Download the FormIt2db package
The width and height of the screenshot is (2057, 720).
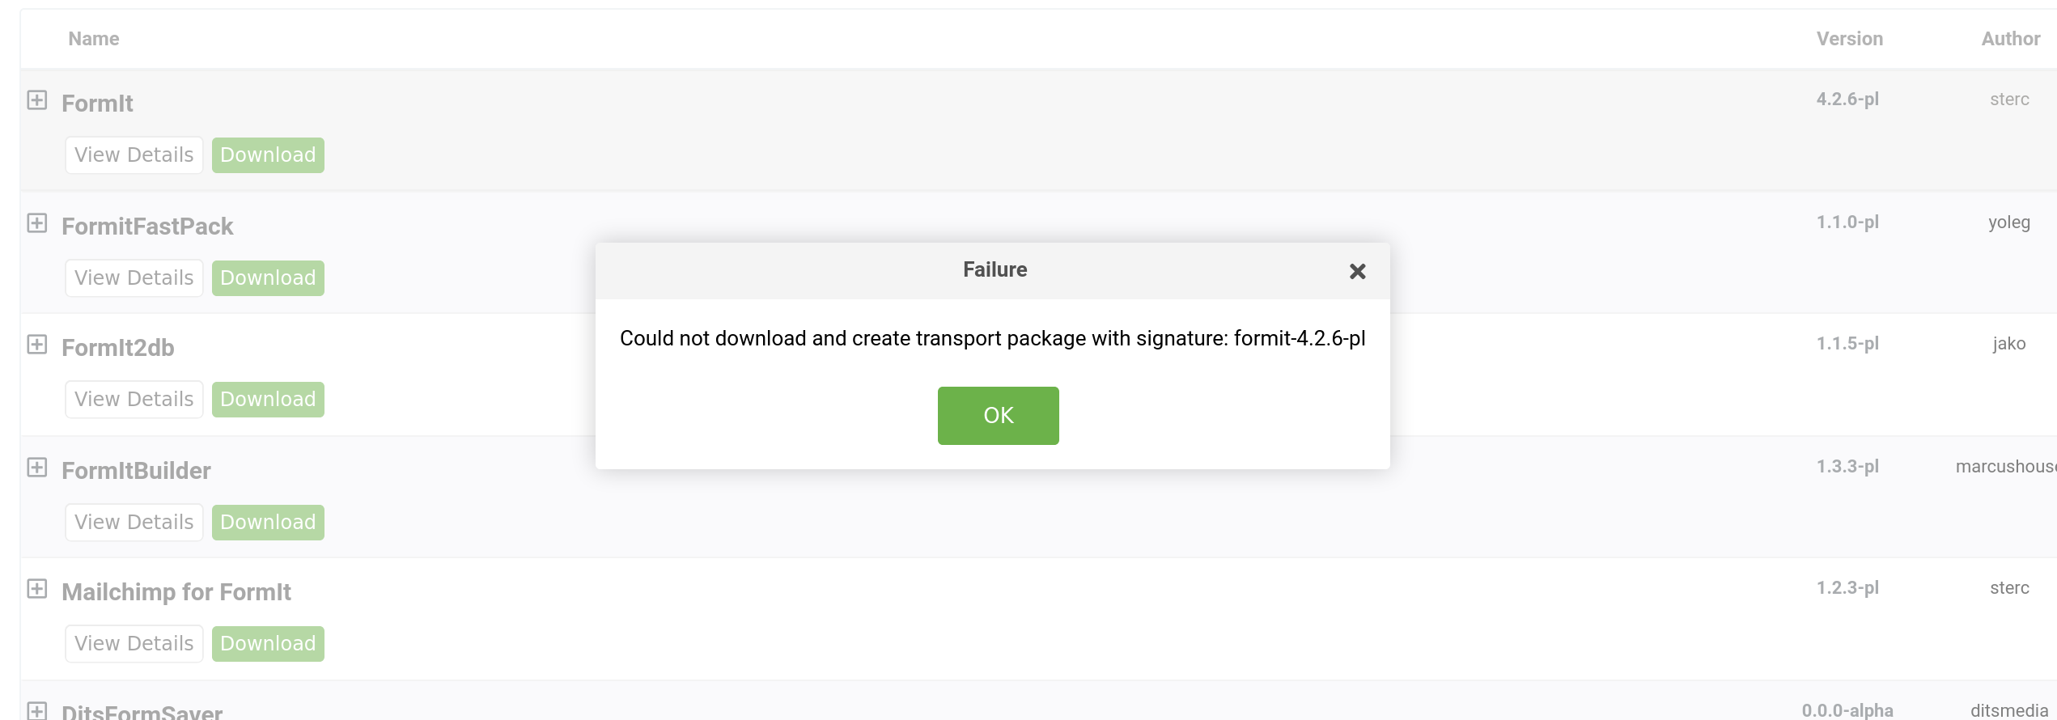[x=268, y=399]
